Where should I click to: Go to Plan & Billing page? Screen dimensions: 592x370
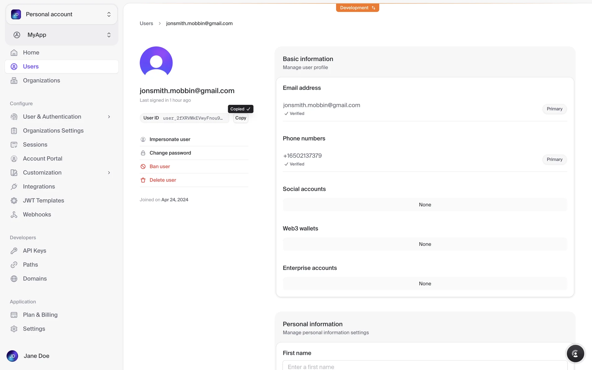coord(40,315)
